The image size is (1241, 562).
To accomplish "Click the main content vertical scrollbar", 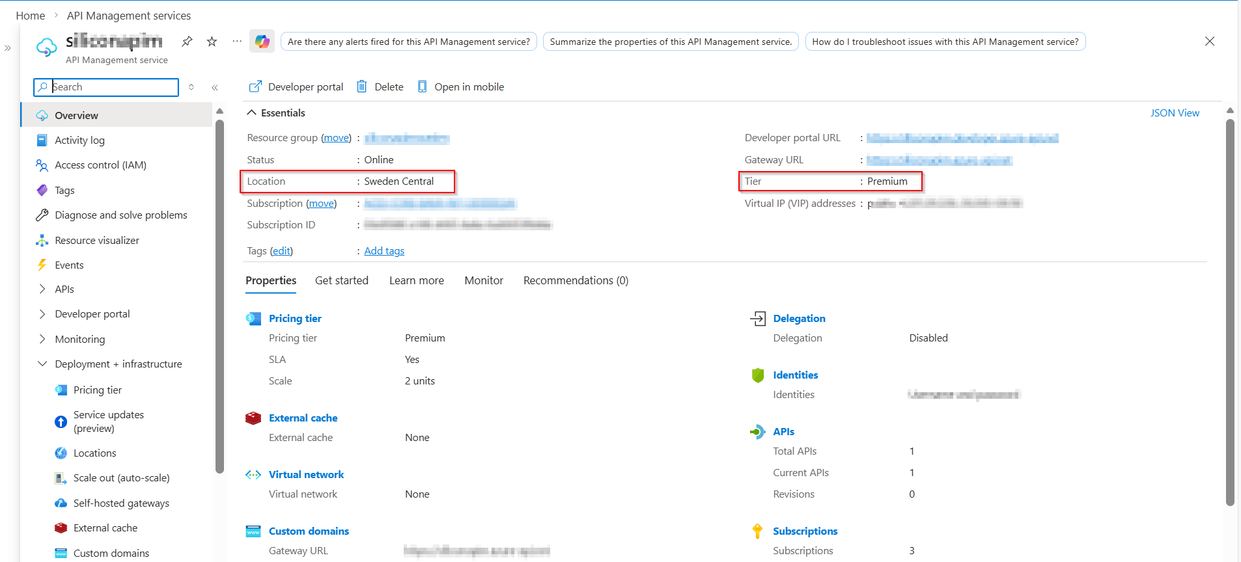I will click(x=1230, y=312).
